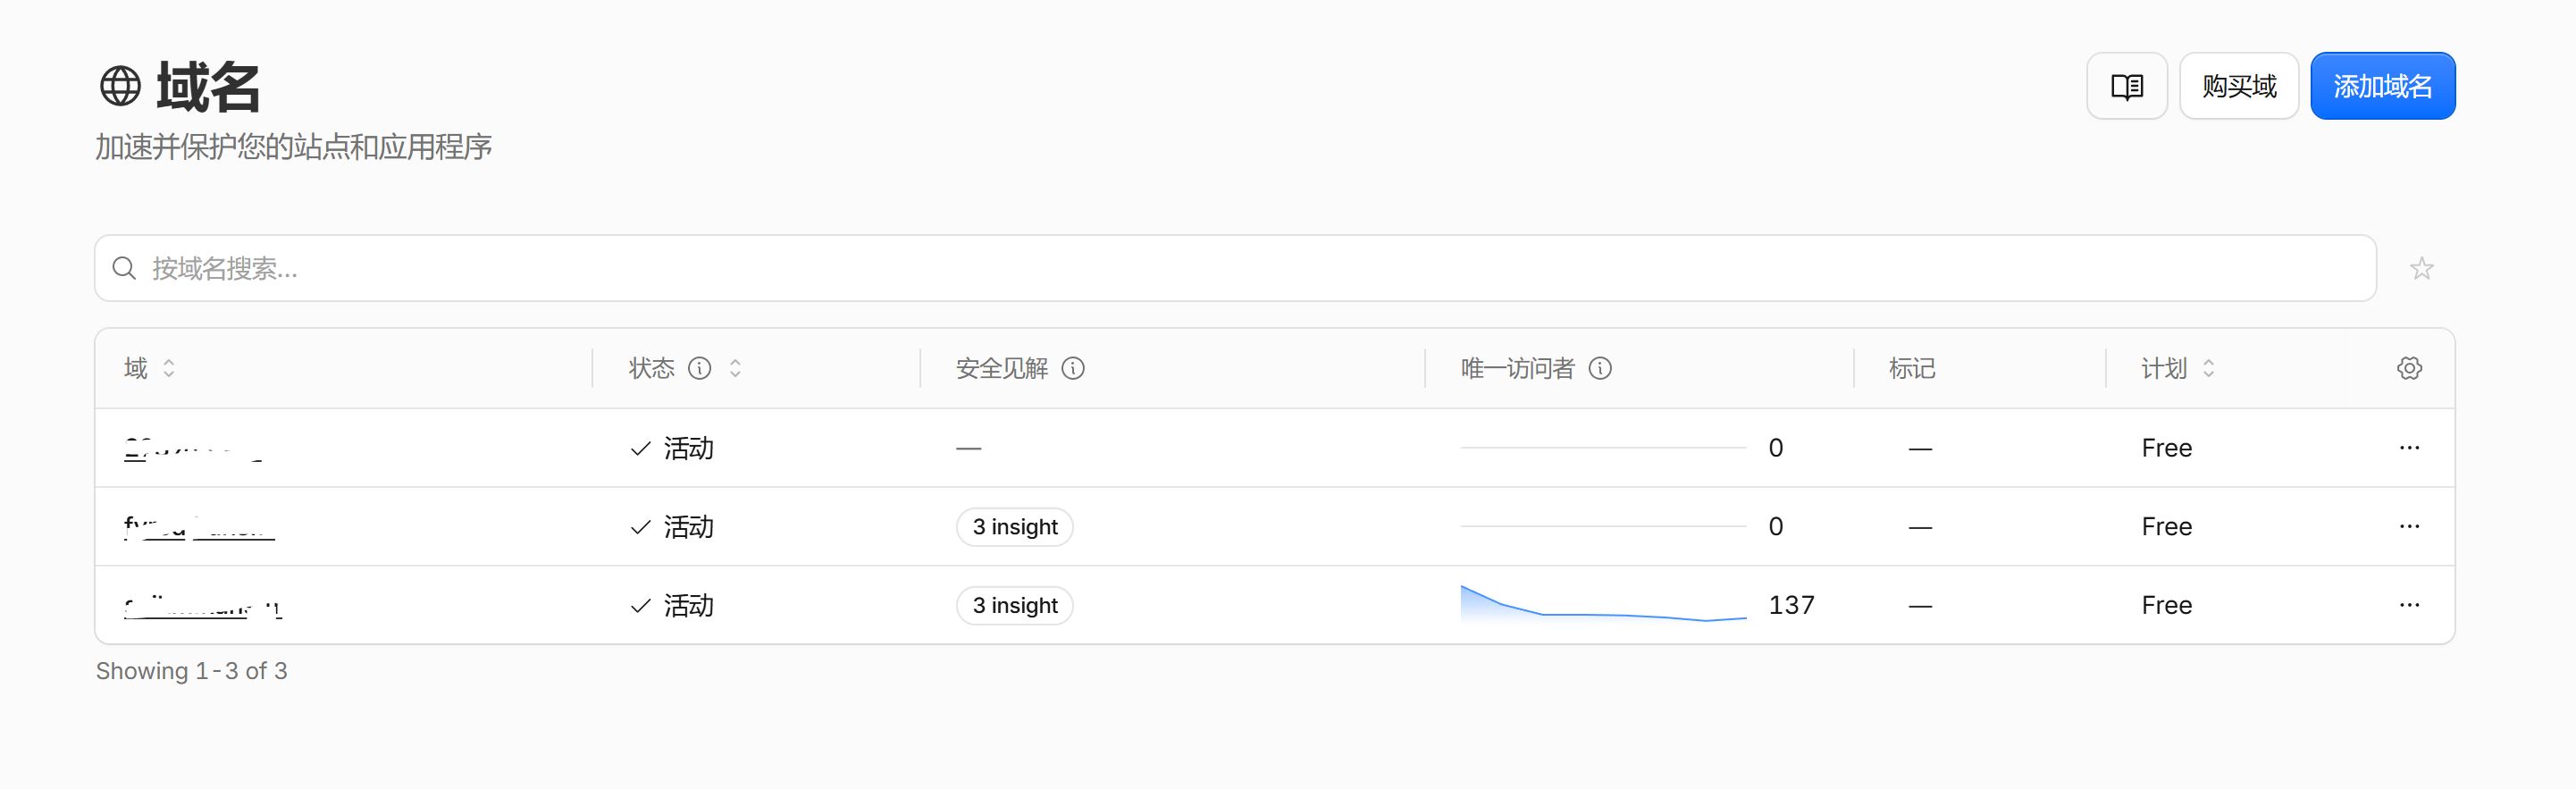Open the documentation book icon button
This screenshot has height=789, width=2576.
click(2126, 86)
